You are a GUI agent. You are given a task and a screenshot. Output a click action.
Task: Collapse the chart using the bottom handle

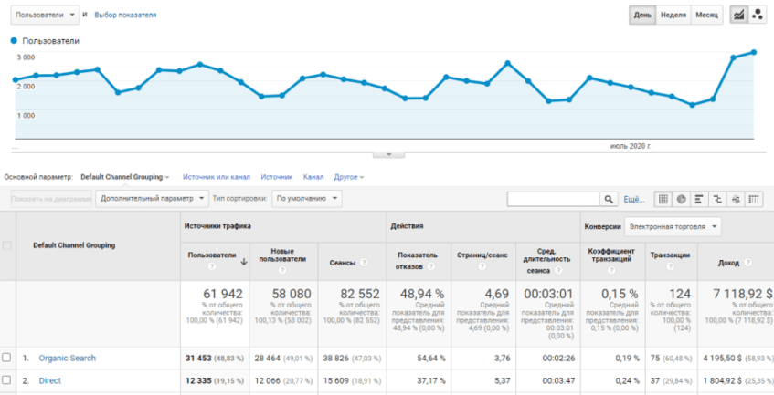[387, 154]
